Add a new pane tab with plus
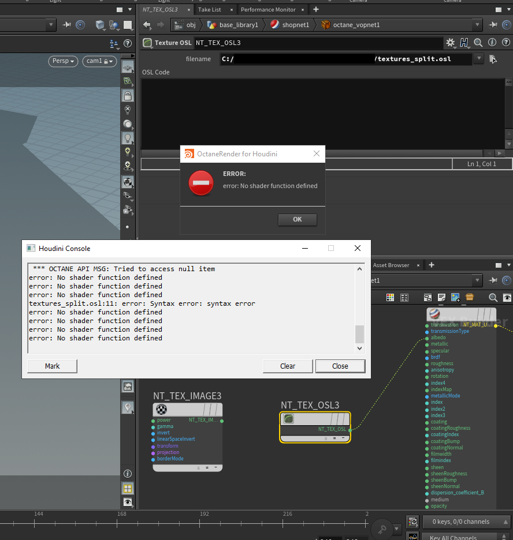The width and height of the screenshot is (513, 540). tap(316, 10)
